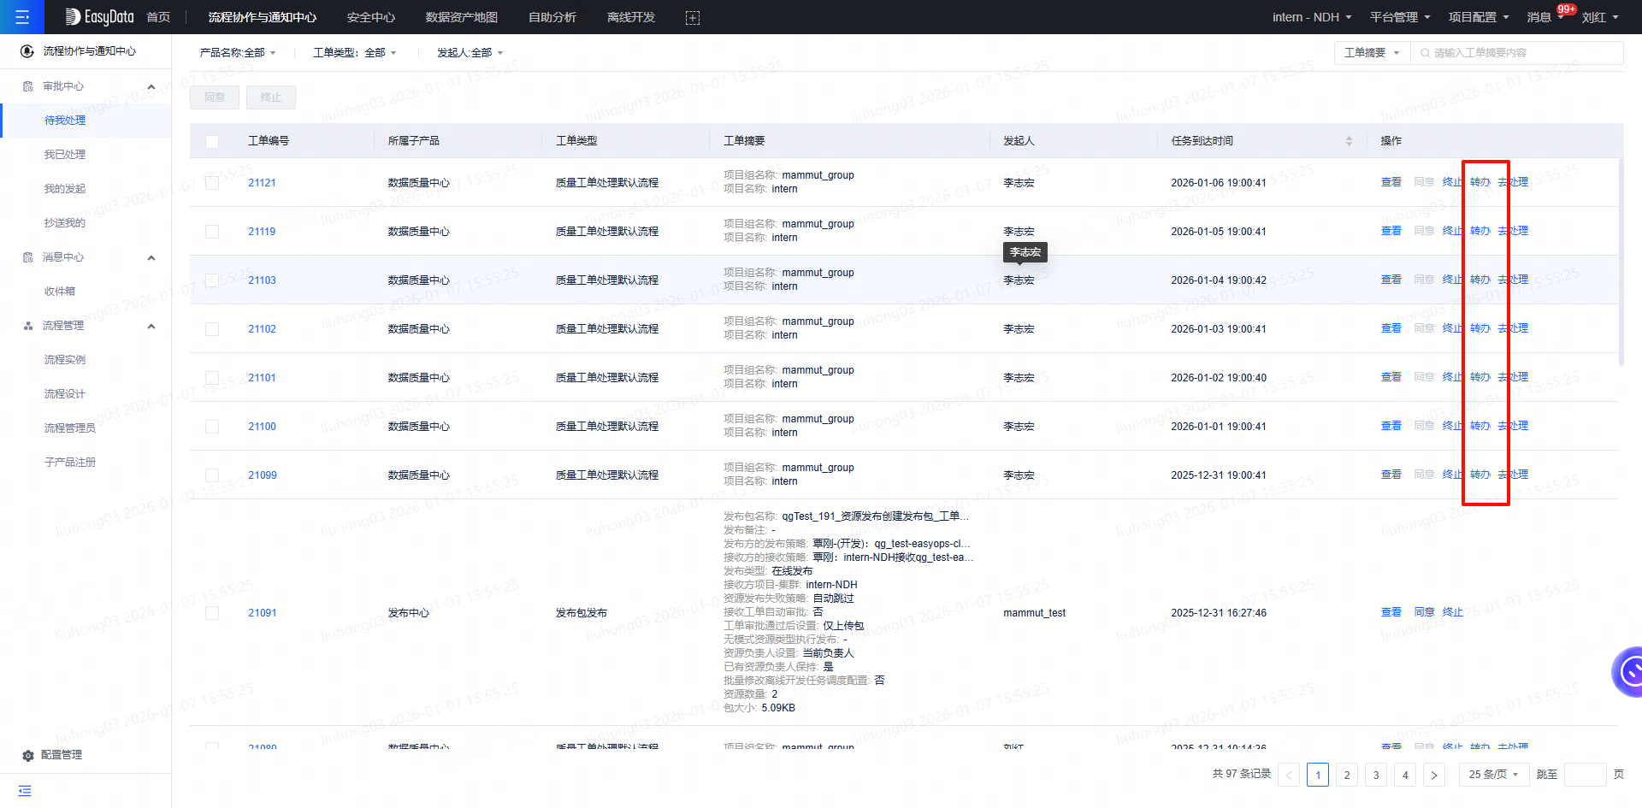Viewport: 1642px width, 808px height.
Task: Open the 工单摘要 search type dropdown
Action: click(1372, 53)
